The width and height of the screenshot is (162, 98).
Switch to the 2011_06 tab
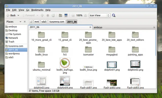pos(60,27)
